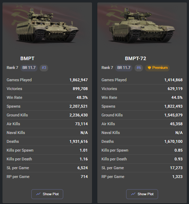Screen dimensions: 189x204
Task: Click BR 11.7 badge on BMPT-72 card
Action: pyautogui.click(x=124, y=68)
